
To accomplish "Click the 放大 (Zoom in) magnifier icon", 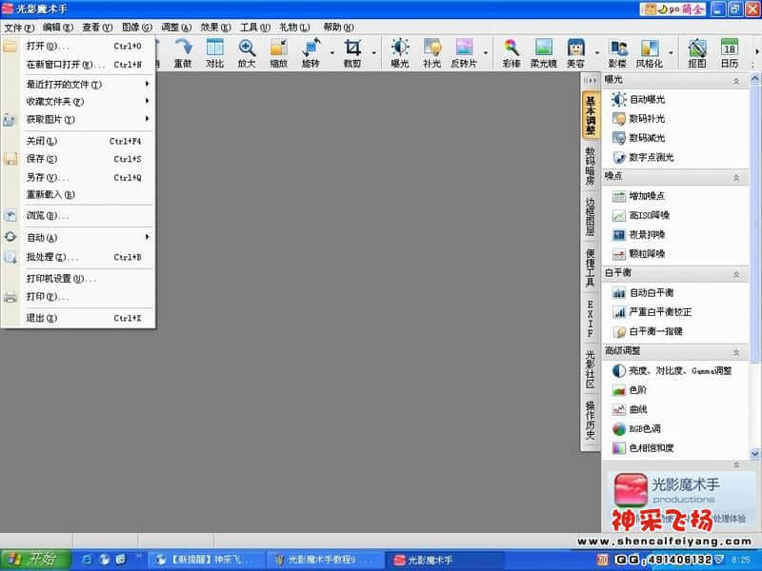I will click(x=247, y=49).
